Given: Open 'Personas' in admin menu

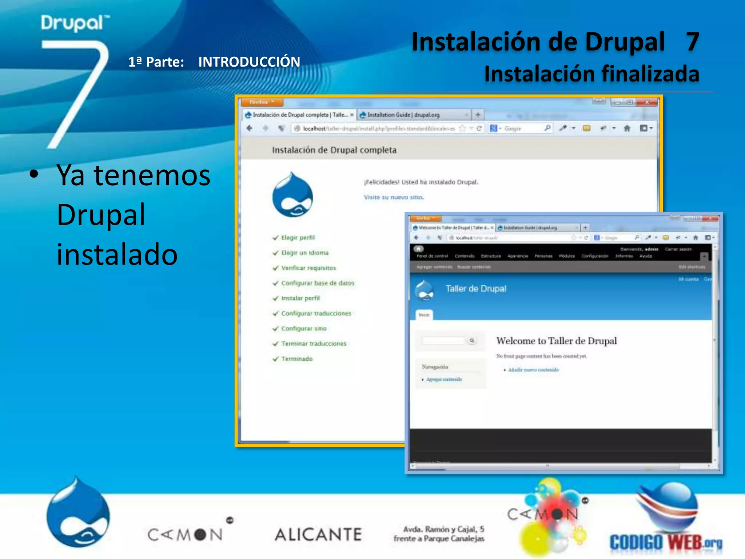Looking at the screenshot, I should pos(543,256).
